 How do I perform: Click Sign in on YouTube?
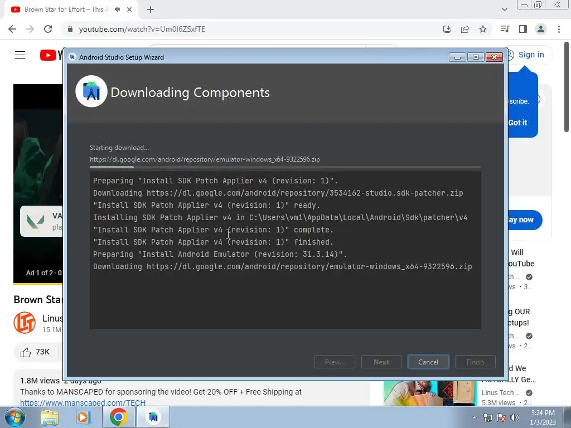coord(531,55)
